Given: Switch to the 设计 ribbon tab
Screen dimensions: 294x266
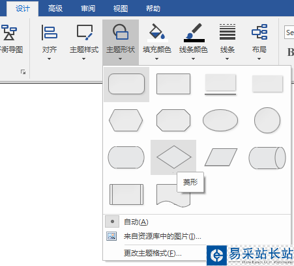Looking at the screenshot, I should (x=23, y=8).
